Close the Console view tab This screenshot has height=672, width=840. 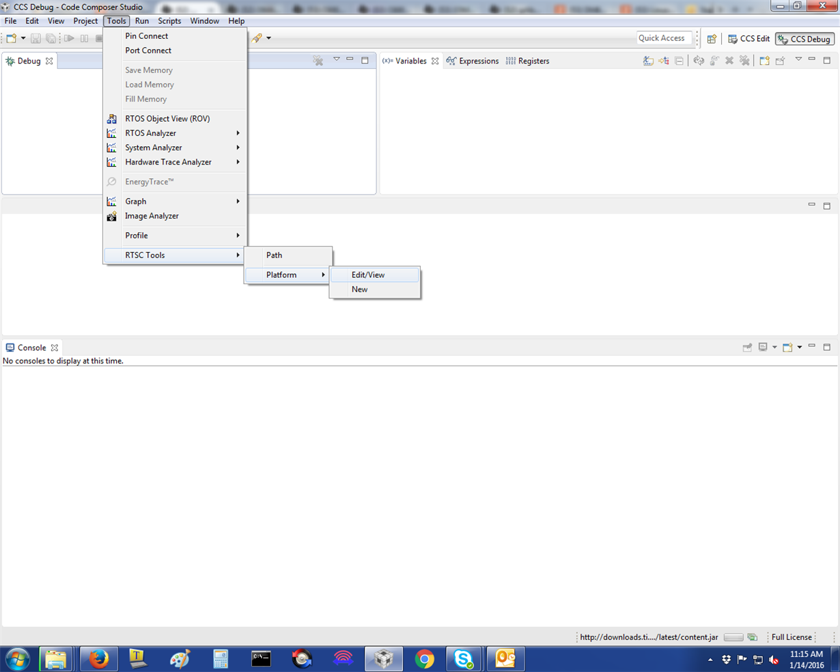(55, 348)
